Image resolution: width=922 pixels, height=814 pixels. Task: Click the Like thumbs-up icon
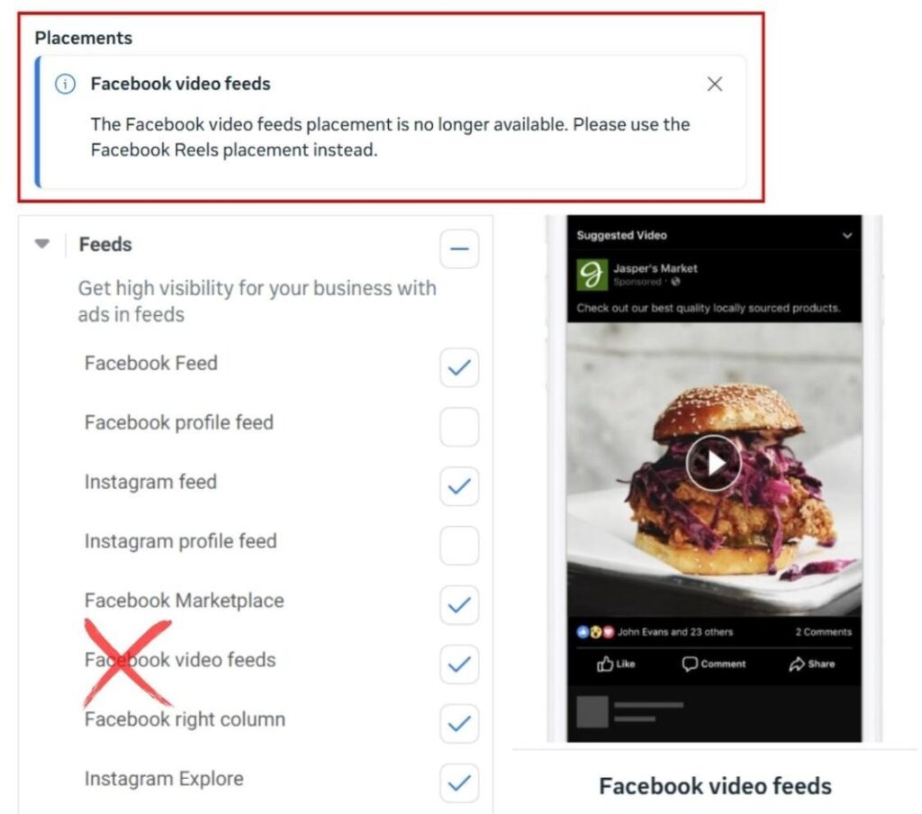604,664
